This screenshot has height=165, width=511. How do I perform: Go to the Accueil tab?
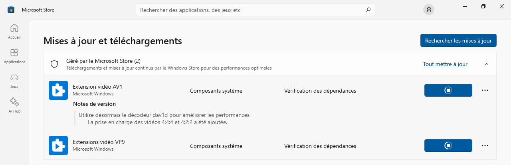click(x=14, y=31)
